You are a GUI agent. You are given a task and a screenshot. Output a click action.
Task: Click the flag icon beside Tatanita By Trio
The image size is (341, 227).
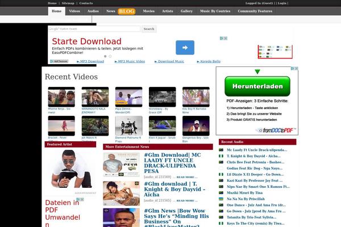(221, 217)
